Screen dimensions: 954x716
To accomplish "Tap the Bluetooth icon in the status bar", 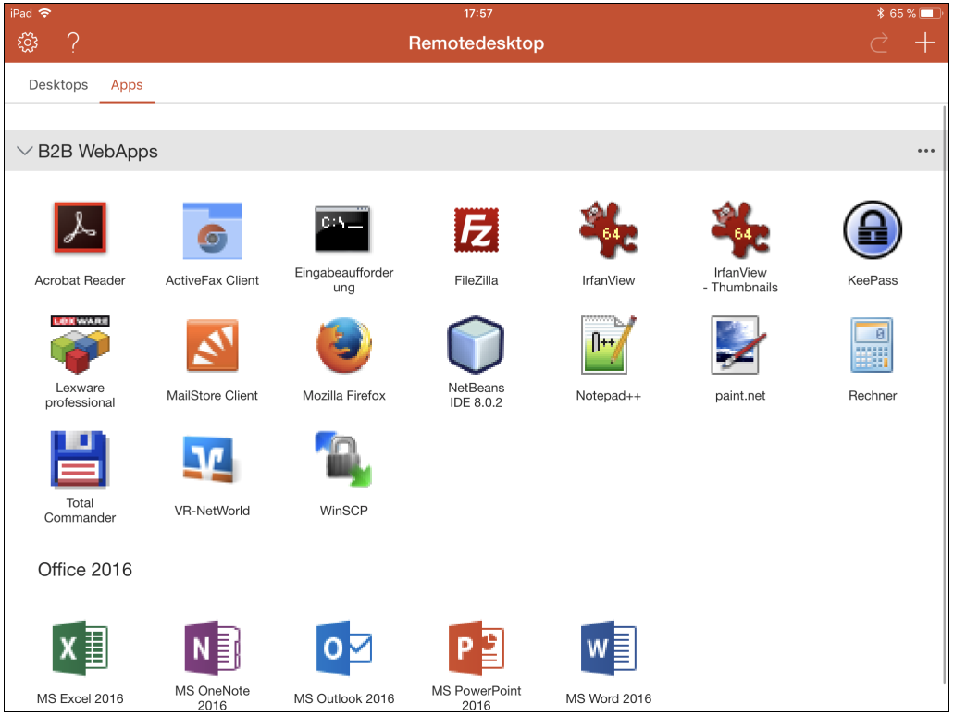I will tap(880, 13).
